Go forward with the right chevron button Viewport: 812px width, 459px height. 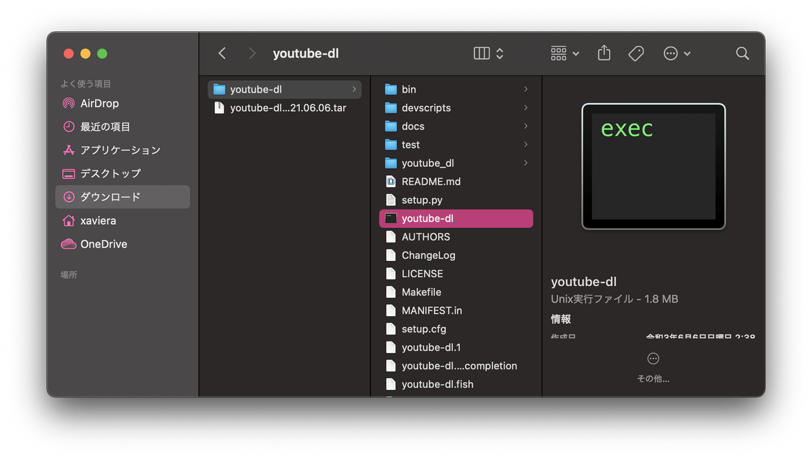click(252, 53)
